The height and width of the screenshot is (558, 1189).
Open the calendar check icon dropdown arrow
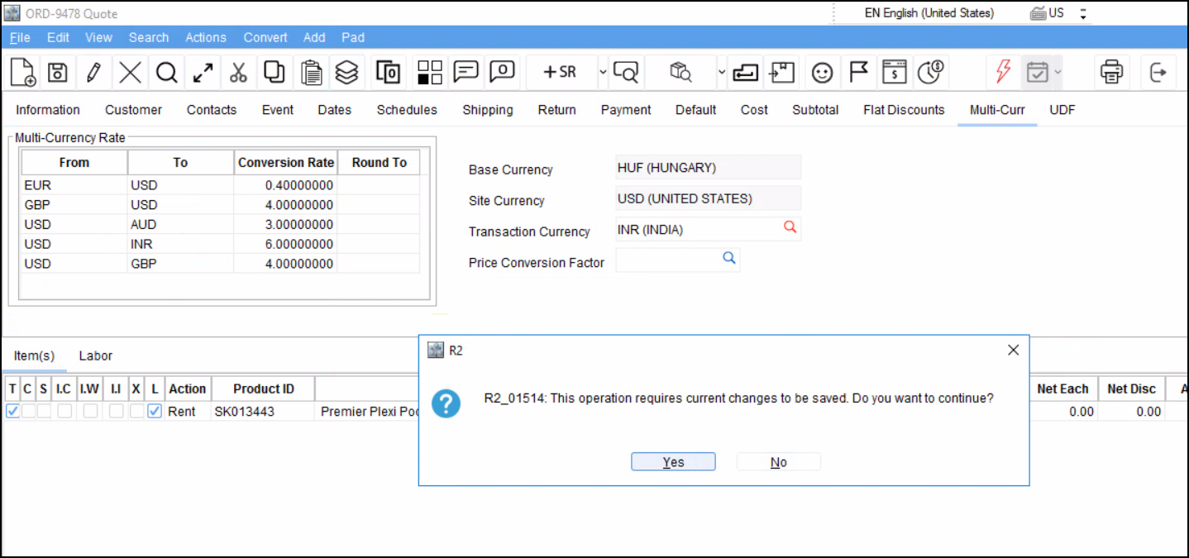pos(1058,73)
